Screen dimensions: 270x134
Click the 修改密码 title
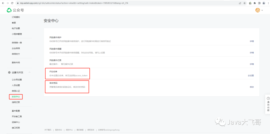tap(53, 83)
